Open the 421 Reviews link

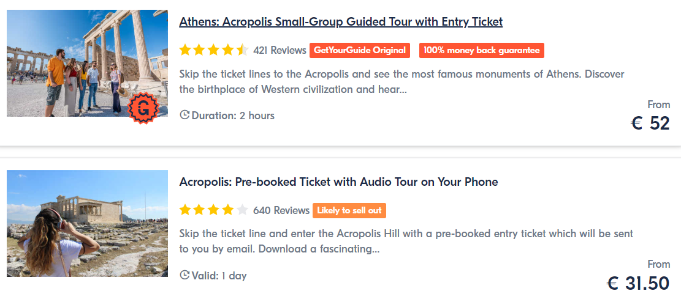(x=280, y=50)
